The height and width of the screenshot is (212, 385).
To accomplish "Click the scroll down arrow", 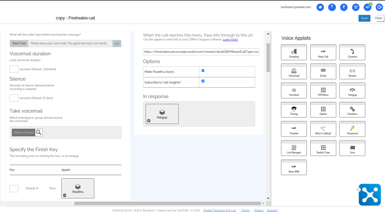I will (x=268, y=198).
